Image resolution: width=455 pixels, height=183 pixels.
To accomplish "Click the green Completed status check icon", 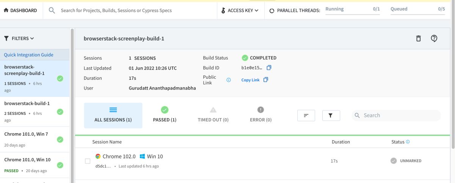I will click(x=245, y=58).
